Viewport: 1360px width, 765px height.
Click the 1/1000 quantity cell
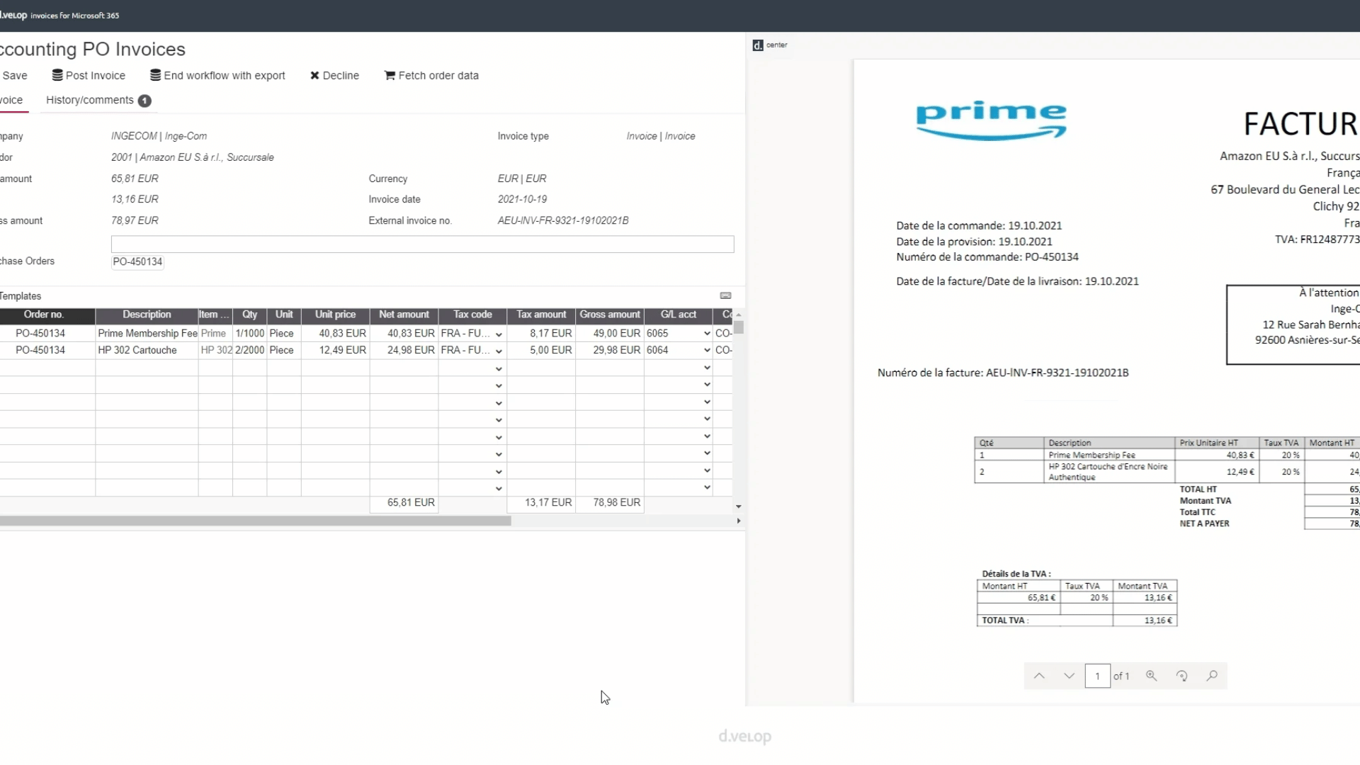coord(250,333)
